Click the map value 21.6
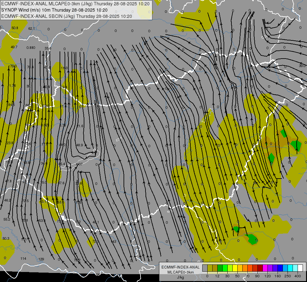 80,126
